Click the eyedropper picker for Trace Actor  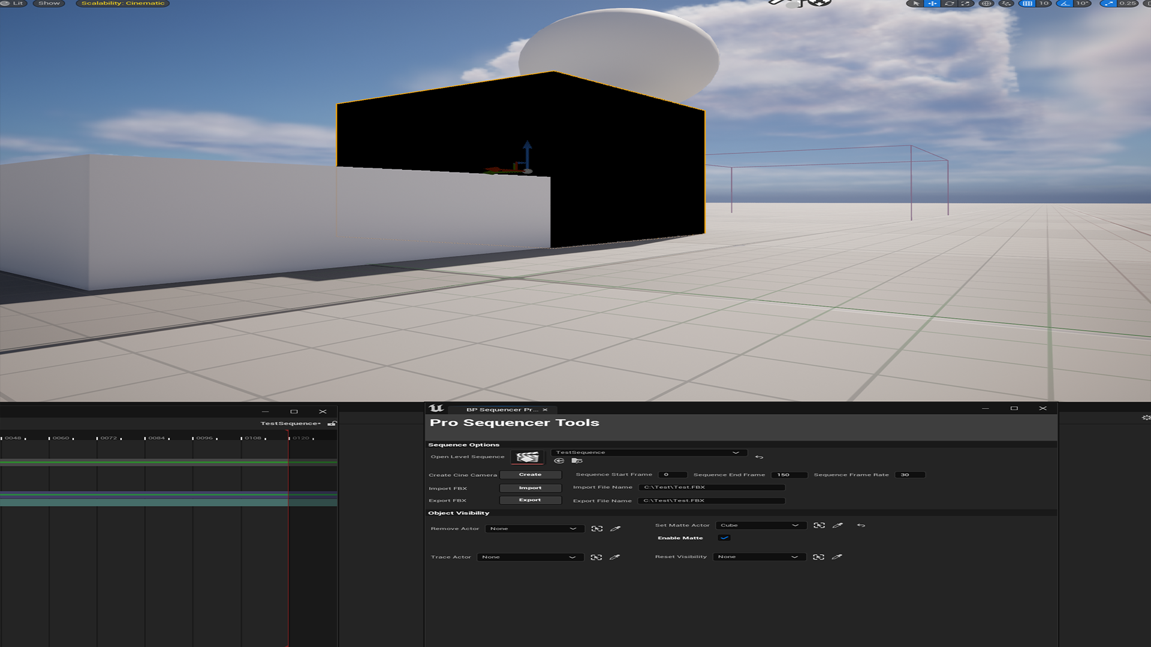(x=614, y=557)
